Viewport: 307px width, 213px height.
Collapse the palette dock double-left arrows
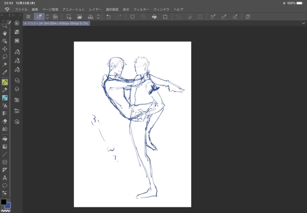point(13,15)
